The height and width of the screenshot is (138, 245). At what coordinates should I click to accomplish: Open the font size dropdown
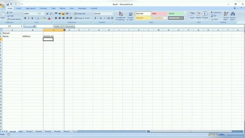pos(44,14)
